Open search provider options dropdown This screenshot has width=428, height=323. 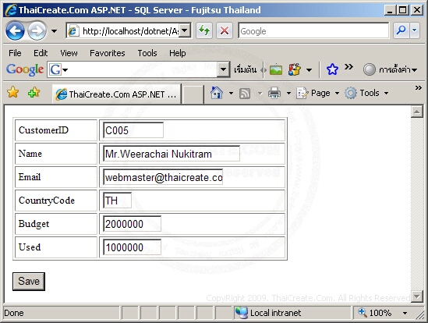[x=414, y=30]
